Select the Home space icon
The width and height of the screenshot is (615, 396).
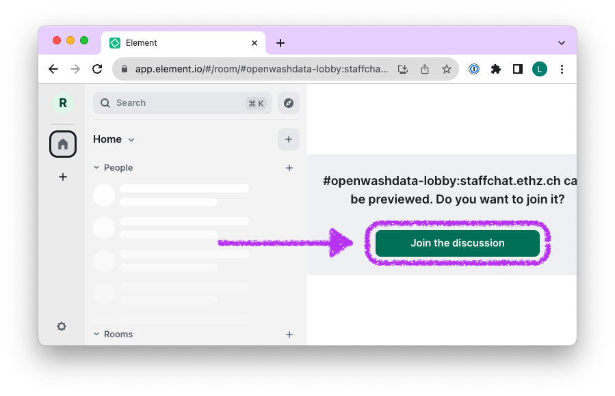coord(63,144)
